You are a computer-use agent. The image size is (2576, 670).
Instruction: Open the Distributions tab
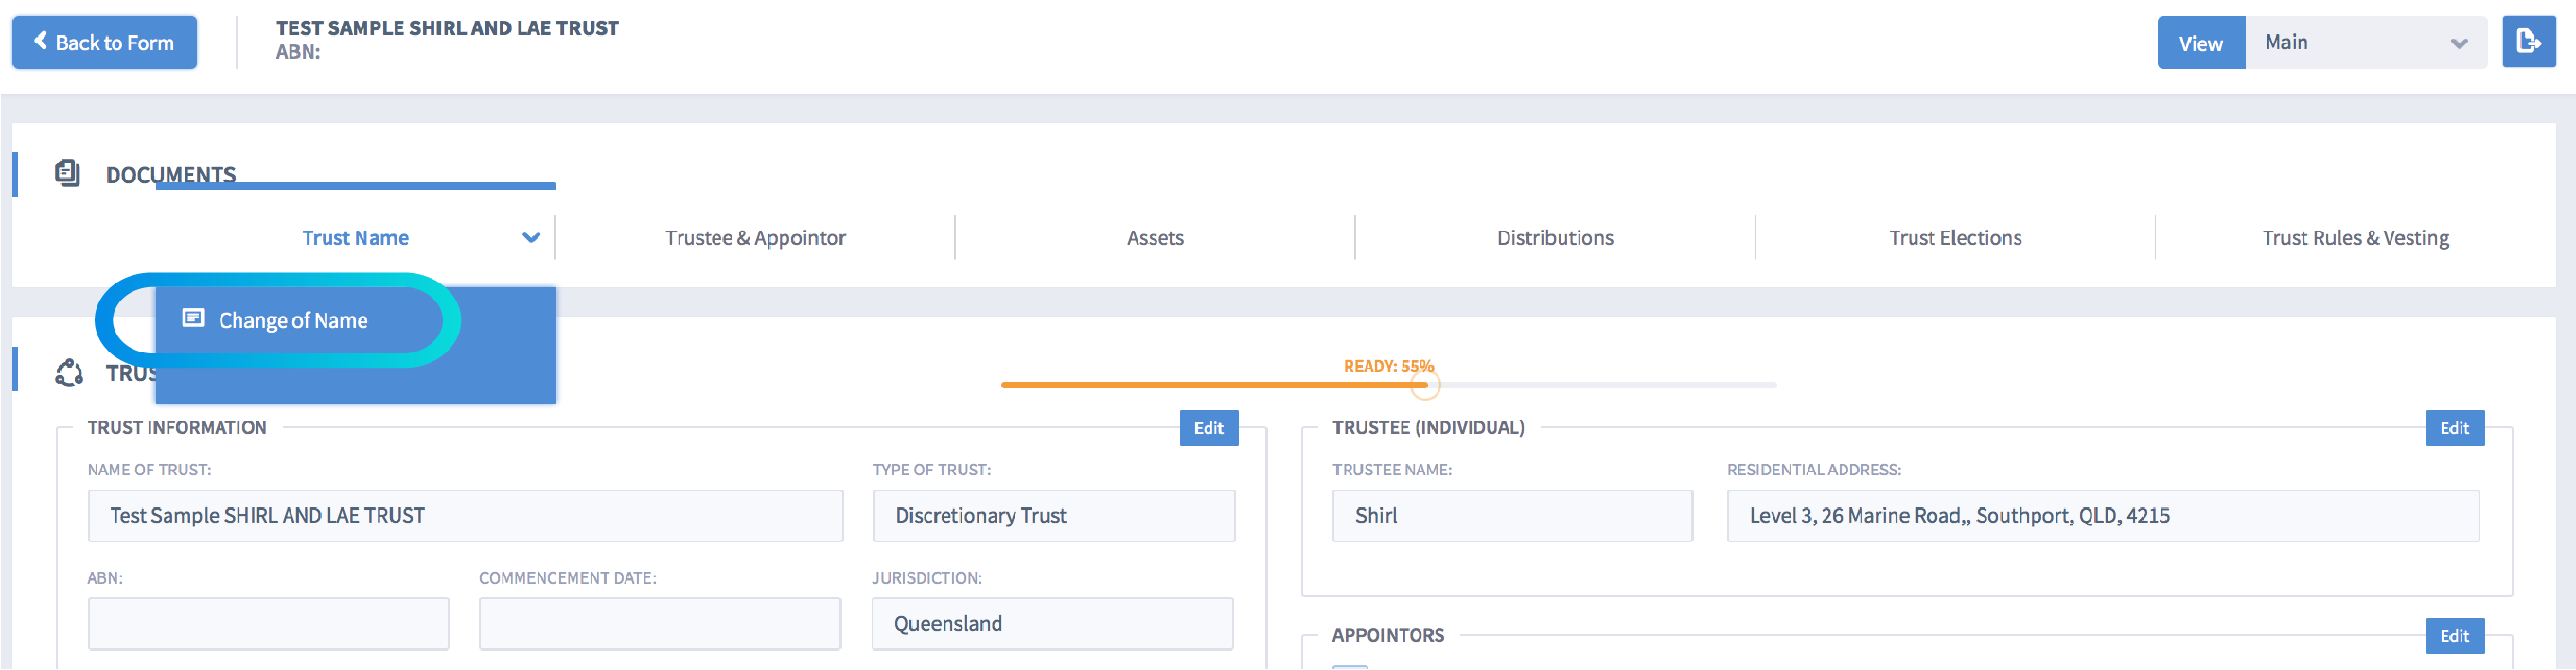(x=1554, y=237)
